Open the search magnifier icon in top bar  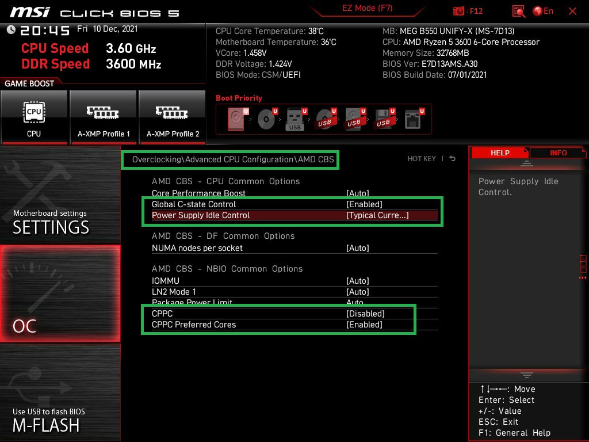click(518, 11)
